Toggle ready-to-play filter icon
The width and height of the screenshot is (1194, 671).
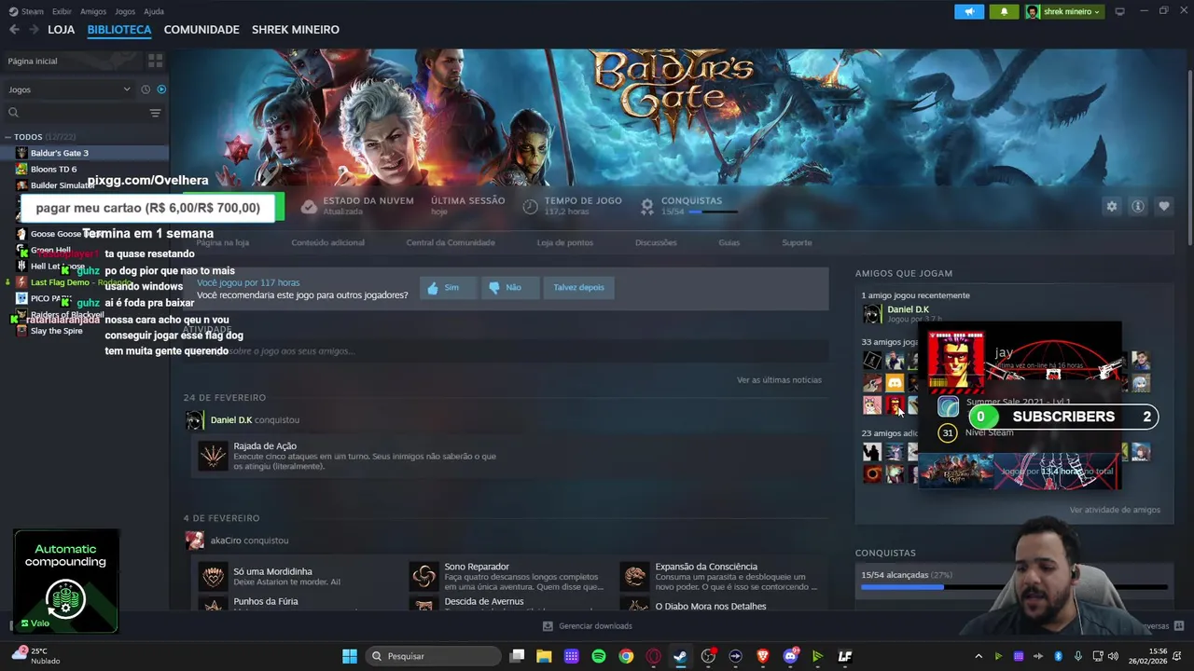(161, 89)
